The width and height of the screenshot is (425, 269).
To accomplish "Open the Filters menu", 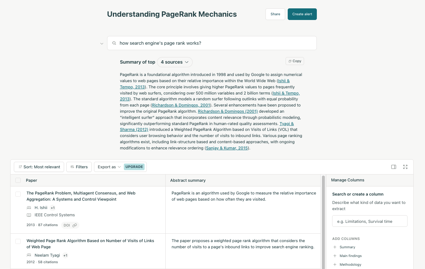I will [79, 167].
